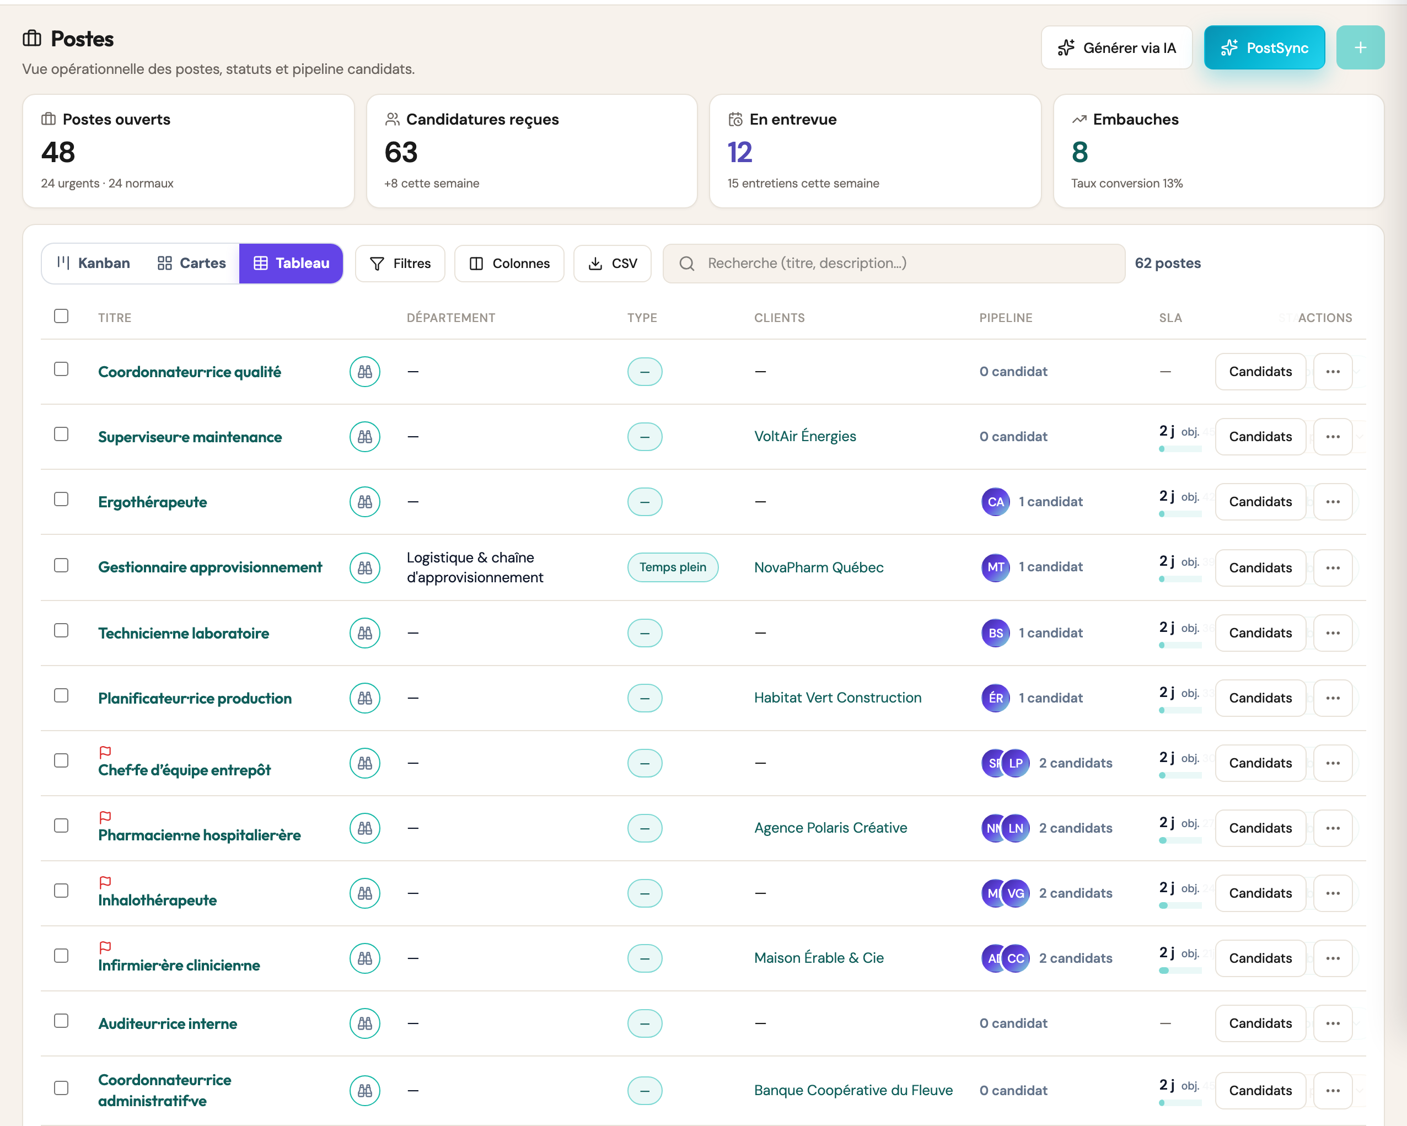Screen dimensions: 1407x1126
Task: Open binoculars icon for Planificateur·rice production
Action: (365, 699)
